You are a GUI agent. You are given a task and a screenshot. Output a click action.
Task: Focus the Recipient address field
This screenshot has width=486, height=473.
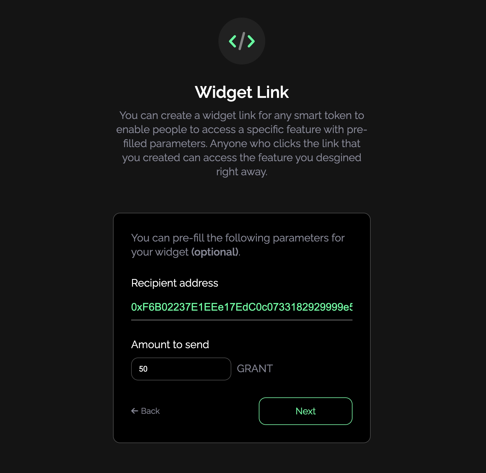coord(242,307)
